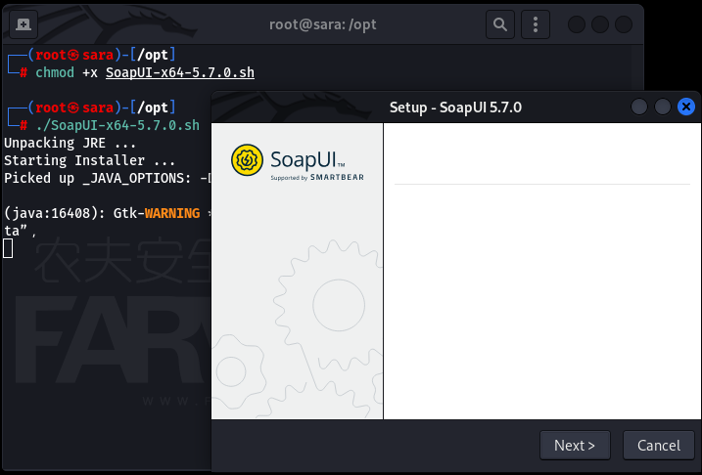Click the 'Starting Installer ...' terminal line
Image resolution: width=702 pixels, height=475 pixels.
89,160
